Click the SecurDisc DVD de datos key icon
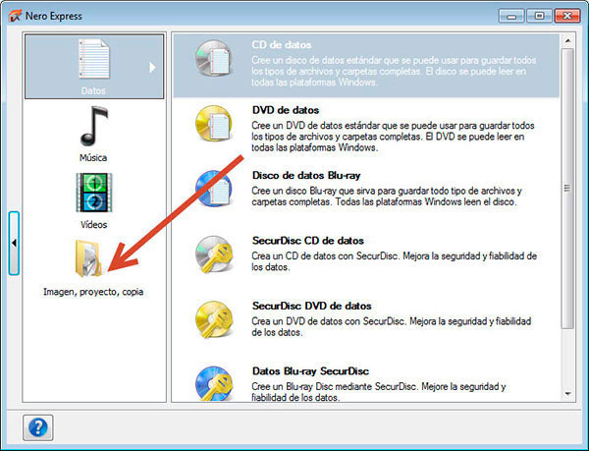The image size is (589, 451). point(214,319)
